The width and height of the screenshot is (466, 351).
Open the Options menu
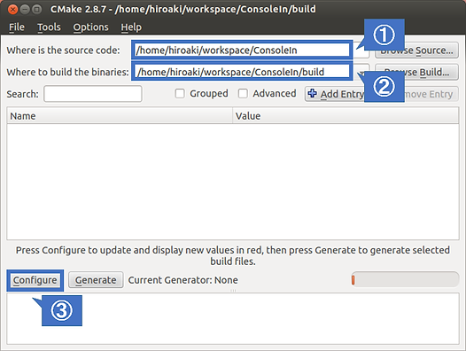point(91,27)
